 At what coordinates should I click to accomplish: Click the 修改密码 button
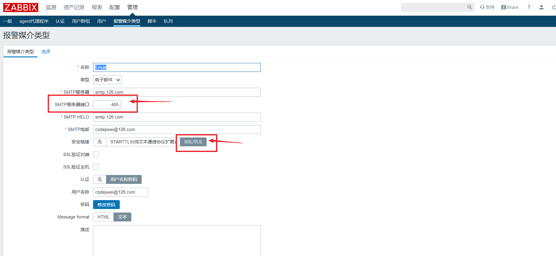click(106, 205)
